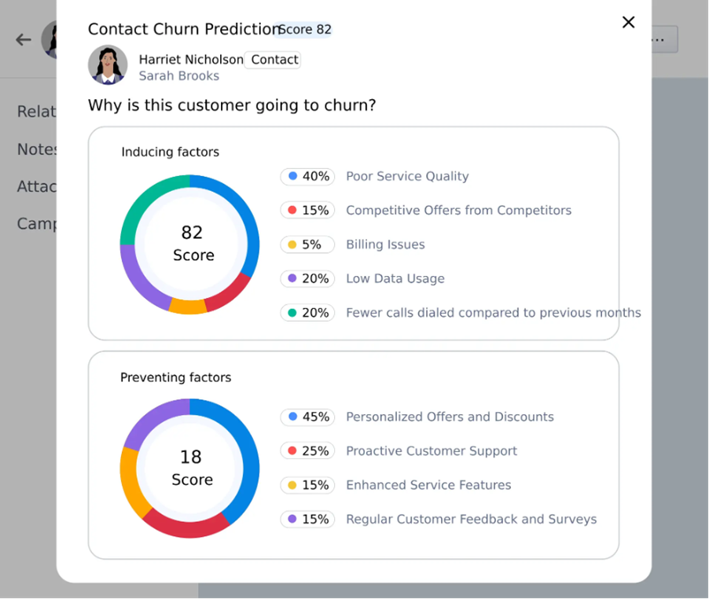
Task: Click the Preventing factors donut chart center
Action: point(190,469)
